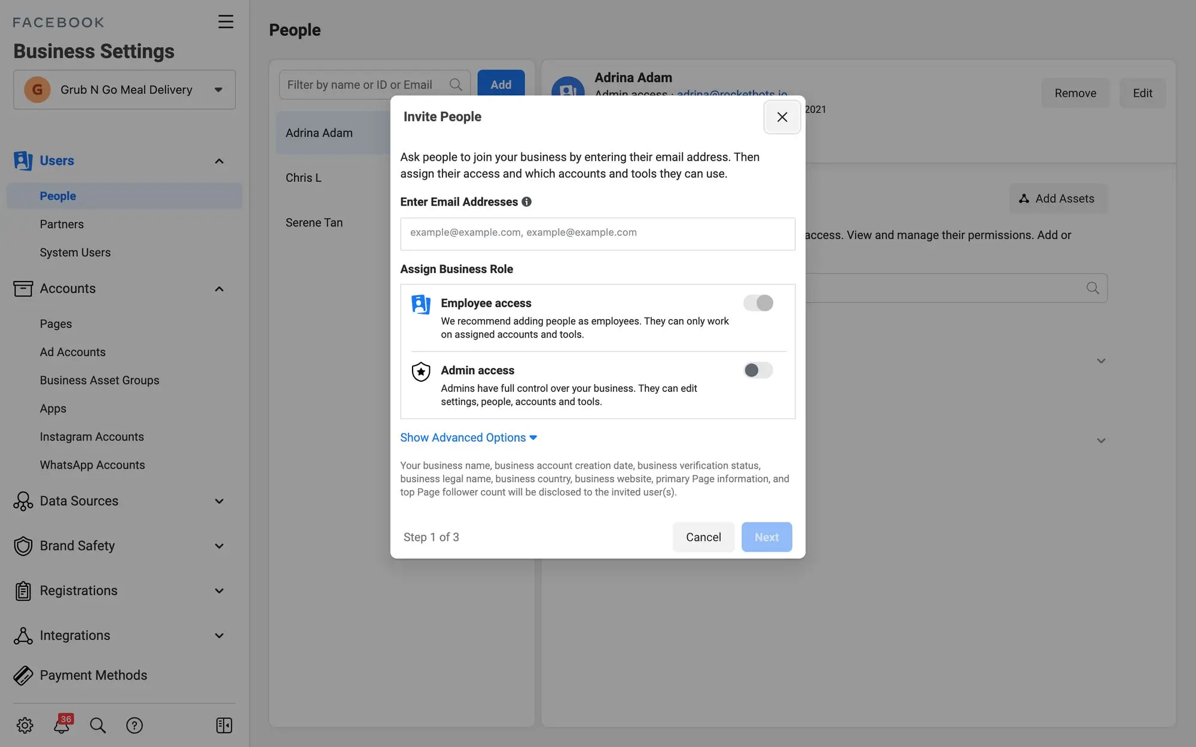Click the Employee access badge icon
The image size is (1196, 747).
tap(421, 304)
